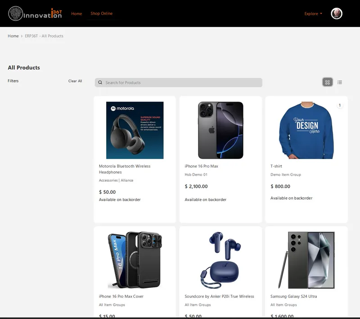360x319 pixels.
Task: Click the 'Filters' label
Action: (13, 81)
